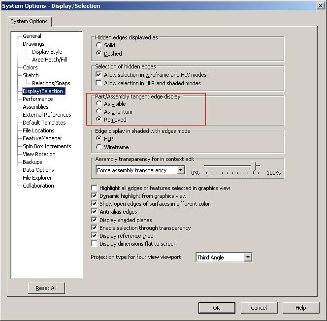327x321 pixels.
Task: Select View Rotation in the tree
Action: pos(39,154)
